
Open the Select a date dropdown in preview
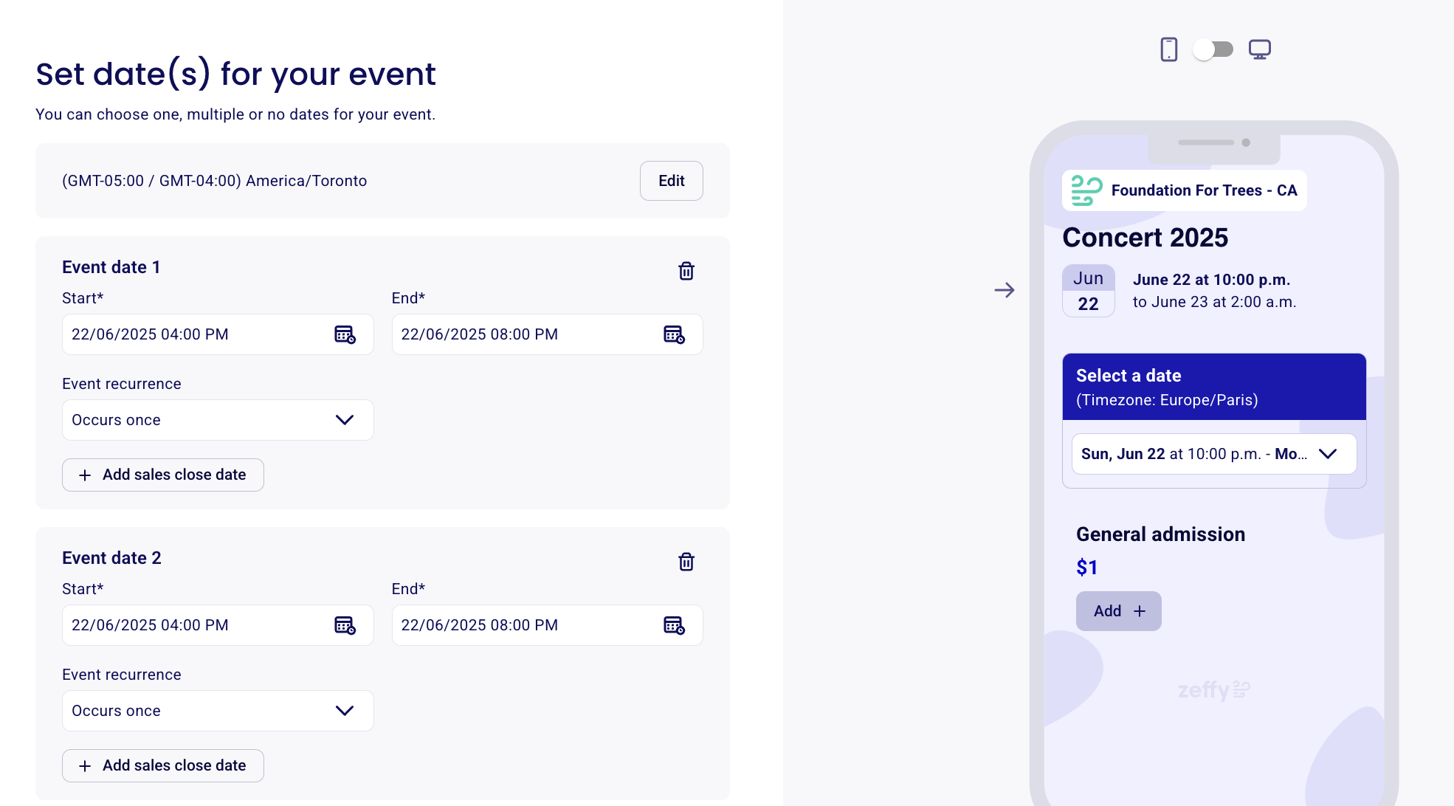pyautogui.click(x=1214, y=454)
